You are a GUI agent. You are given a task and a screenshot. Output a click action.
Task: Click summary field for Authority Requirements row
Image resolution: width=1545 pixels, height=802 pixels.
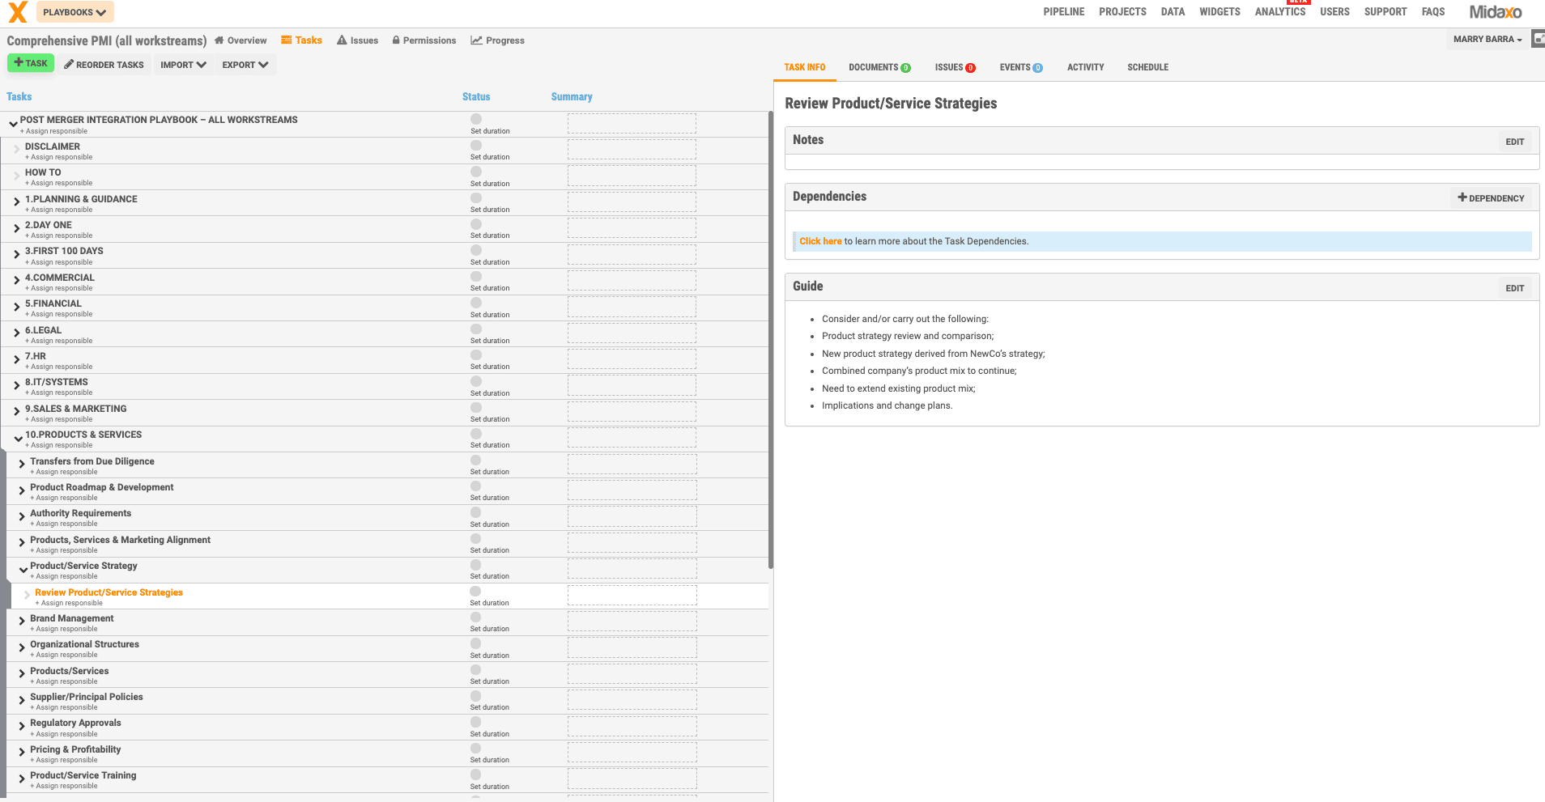632,517
